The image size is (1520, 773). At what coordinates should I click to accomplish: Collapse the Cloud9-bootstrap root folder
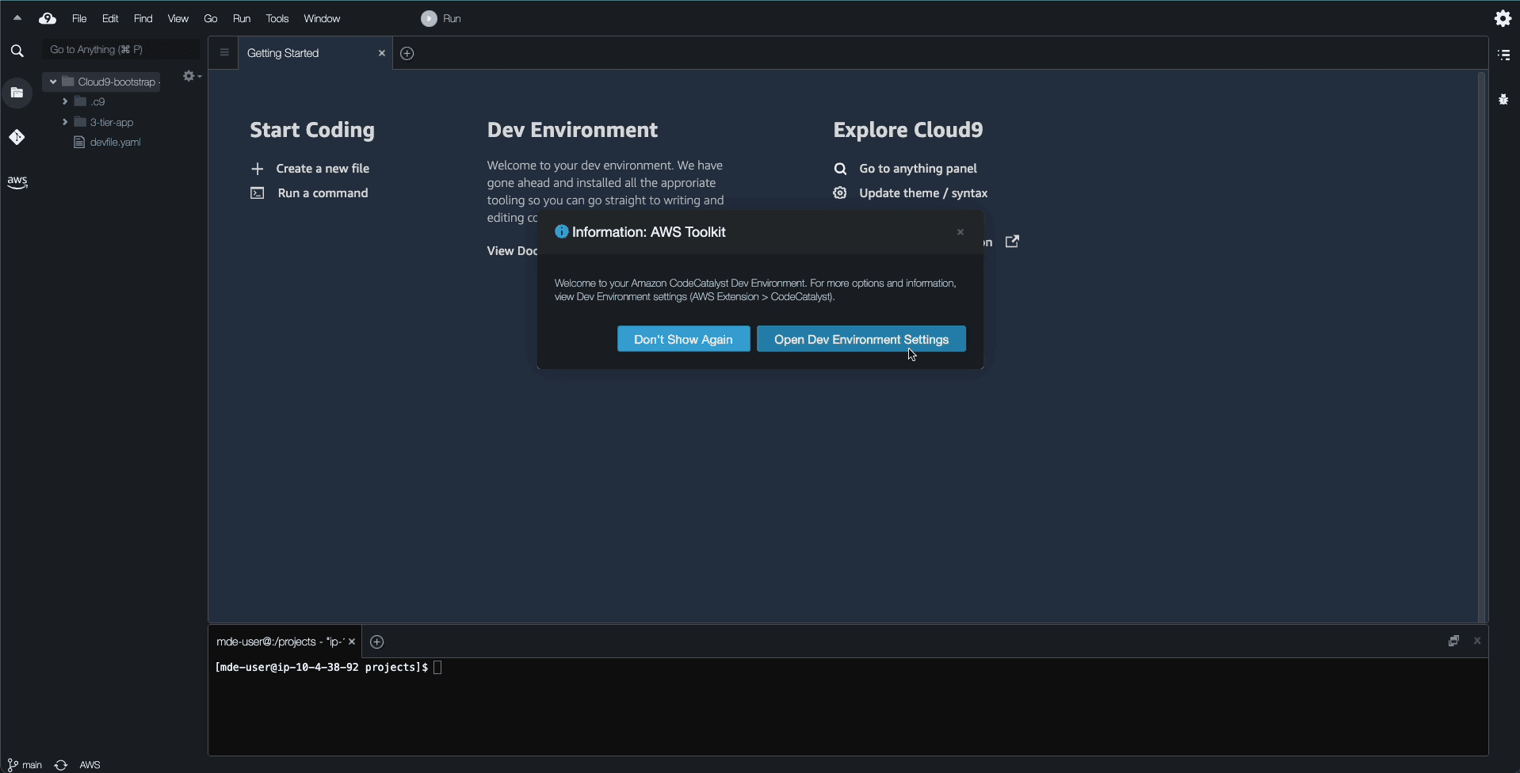tap(53, 82)
